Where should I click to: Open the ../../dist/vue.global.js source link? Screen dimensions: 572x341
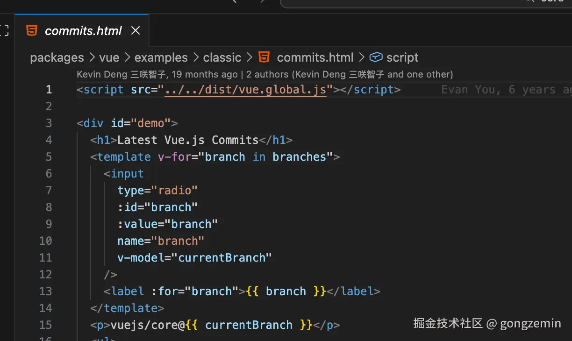pos(245,90)
